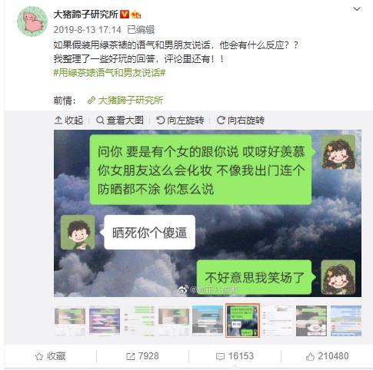Like the post via 210480 thumbs-up
Viewport: 373px width, 370px height.
(x=327, y=356)
